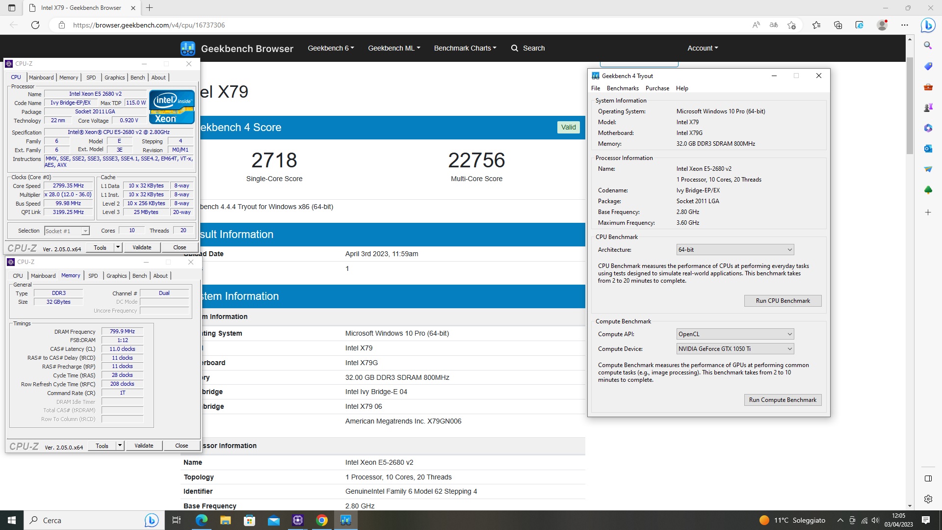Open the Benchmarks menu in Geekbench 4

[x=623, y=88]
